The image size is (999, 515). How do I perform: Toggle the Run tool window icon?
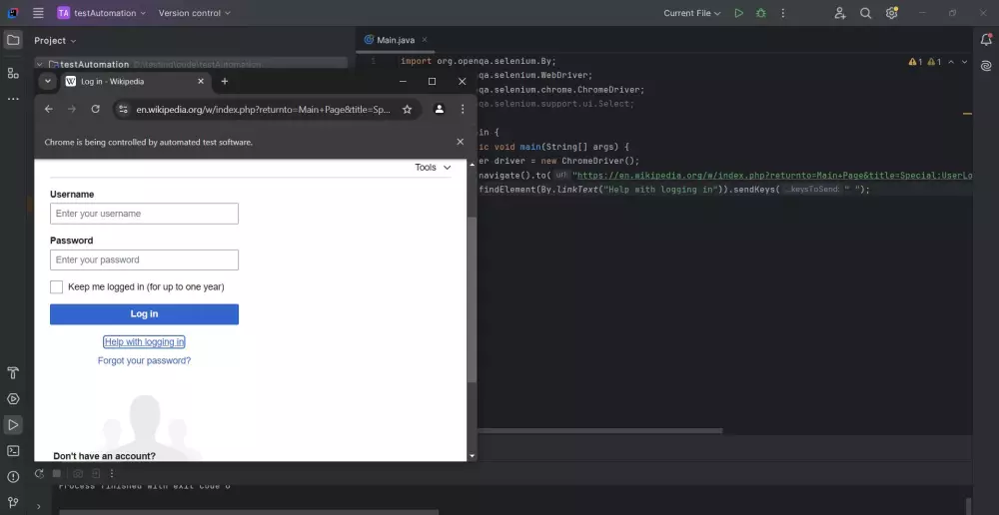[13, 424]
